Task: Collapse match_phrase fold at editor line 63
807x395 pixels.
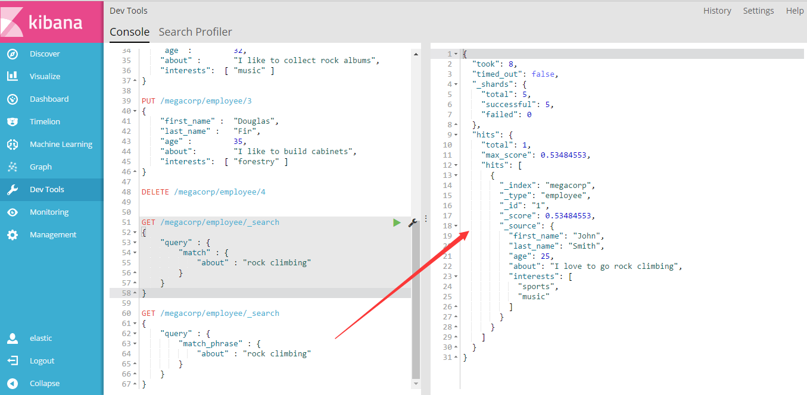Action: pyautogui.click(x=135, y=344)
